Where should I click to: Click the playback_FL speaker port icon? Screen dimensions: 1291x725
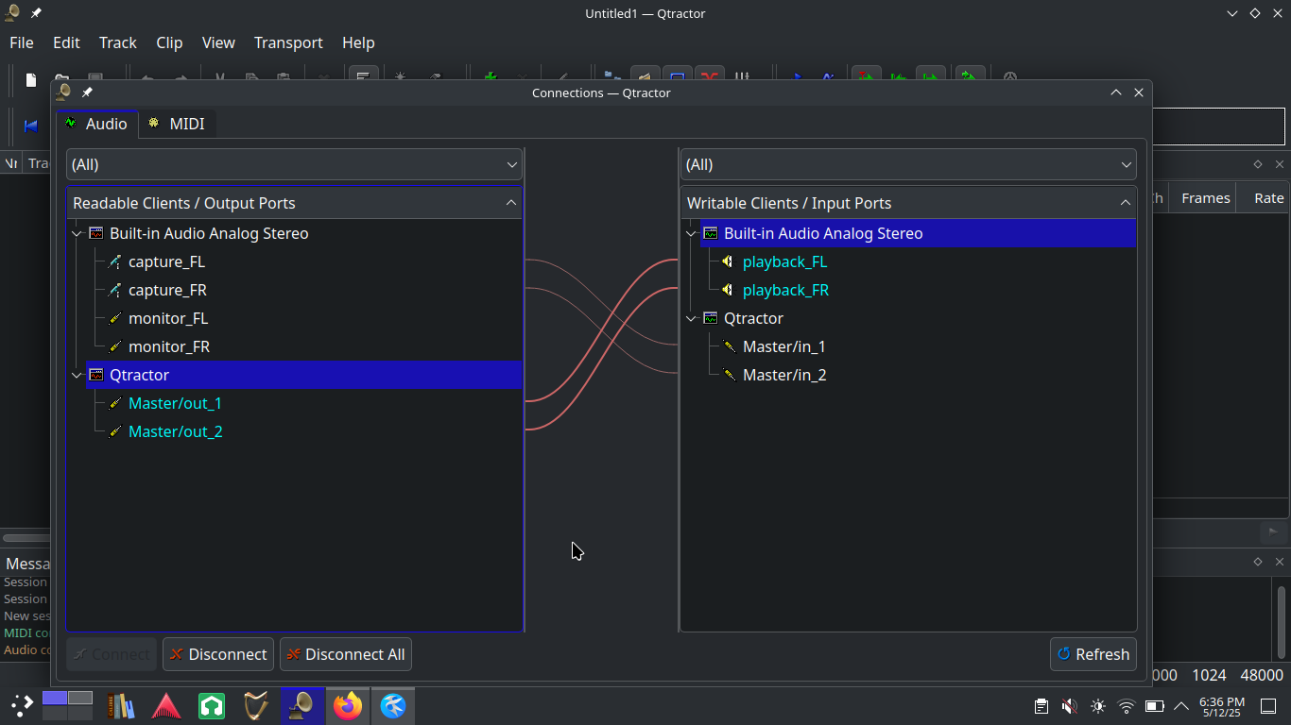[x=728, y=261]
